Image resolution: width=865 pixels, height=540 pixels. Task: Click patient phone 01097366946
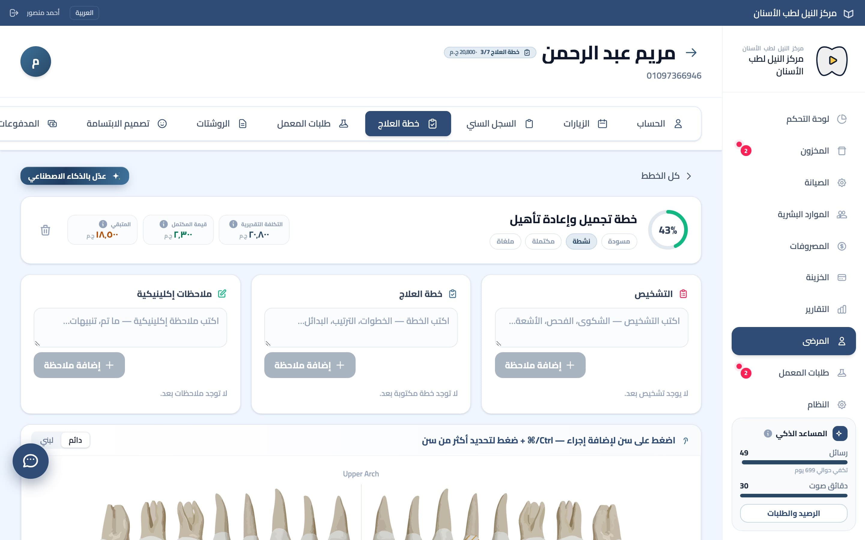click(x=674, y=76)
